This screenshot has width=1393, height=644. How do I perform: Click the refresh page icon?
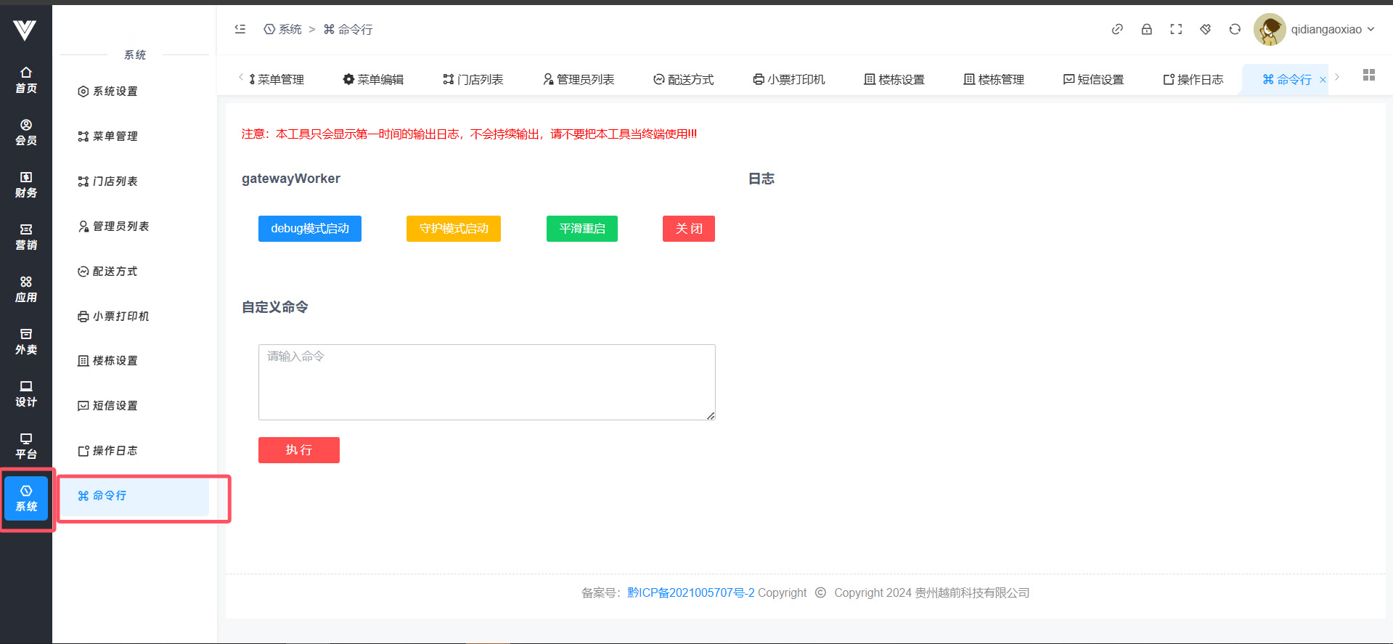point(1235,29)
